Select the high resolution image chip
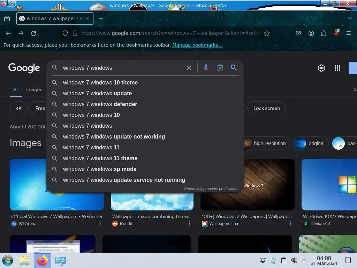This screenshot has height=268, width=357. pos(266,143)
